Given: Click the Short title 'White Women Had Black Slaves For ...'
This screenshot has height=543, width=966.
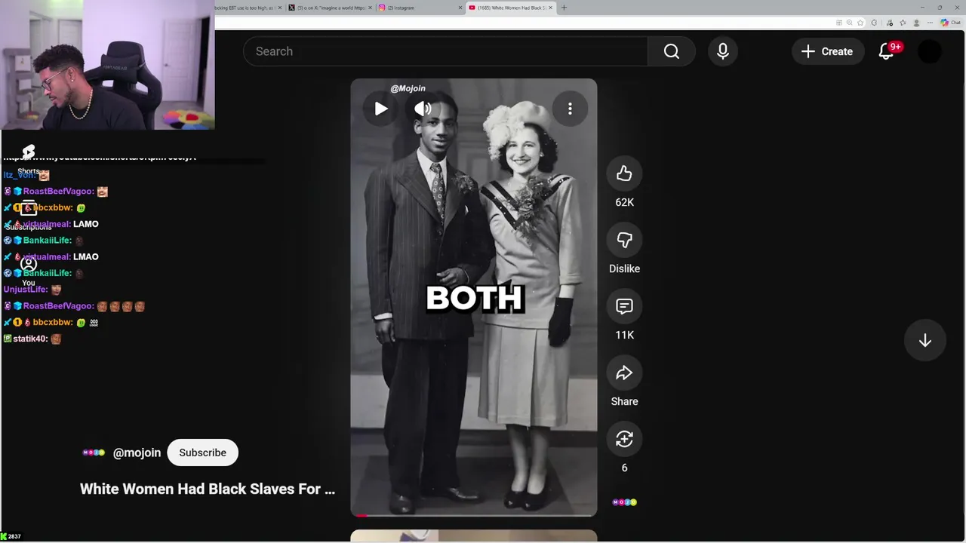Looking at the screenshot, I should pyautogui.click(x=208, y=489).
